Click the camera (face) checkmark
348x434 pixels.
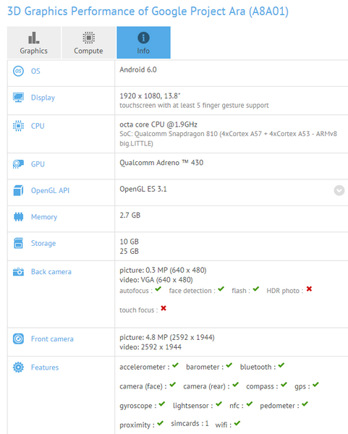click(173, 385)
